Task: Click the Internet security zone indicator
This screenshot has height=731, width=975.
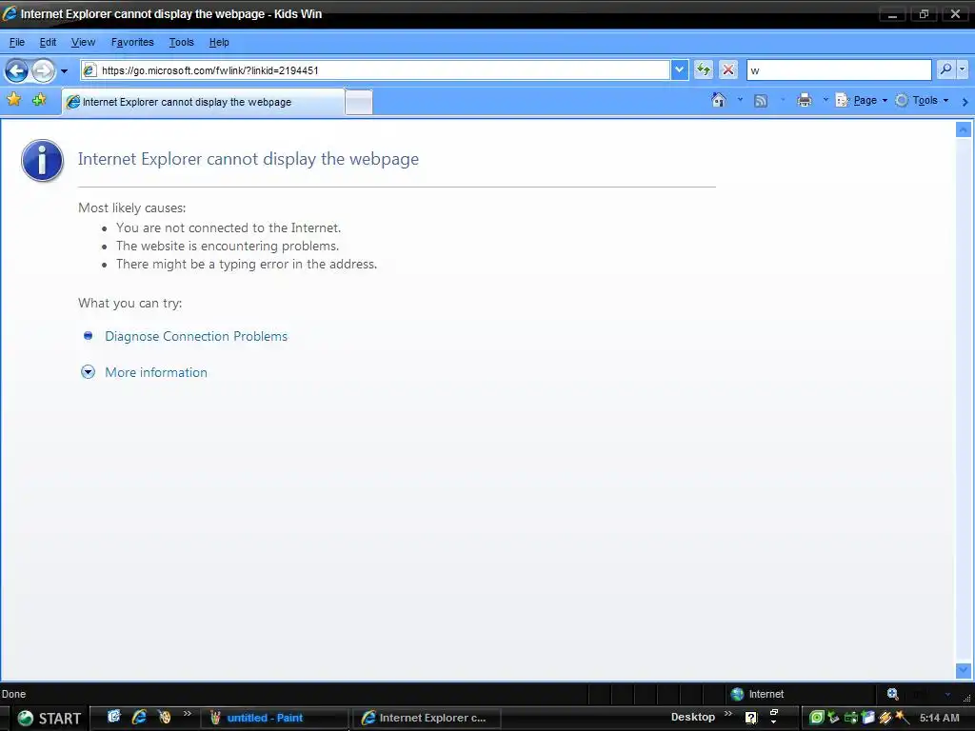Action: (757, 694)
